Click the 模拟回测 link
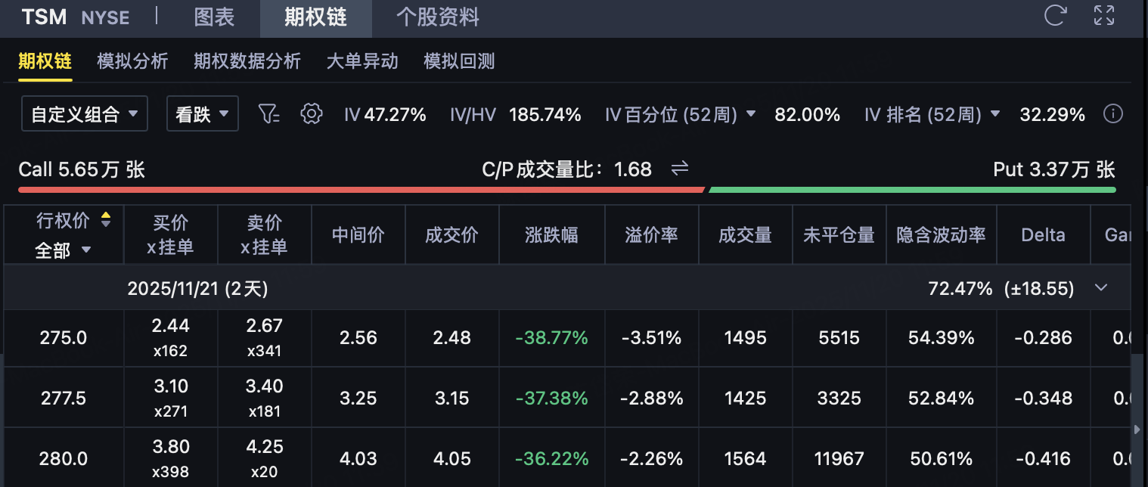 click(x=459, y=61)
